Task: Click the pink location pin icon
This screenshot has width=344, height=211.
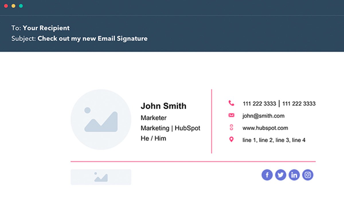Action: 231,140
